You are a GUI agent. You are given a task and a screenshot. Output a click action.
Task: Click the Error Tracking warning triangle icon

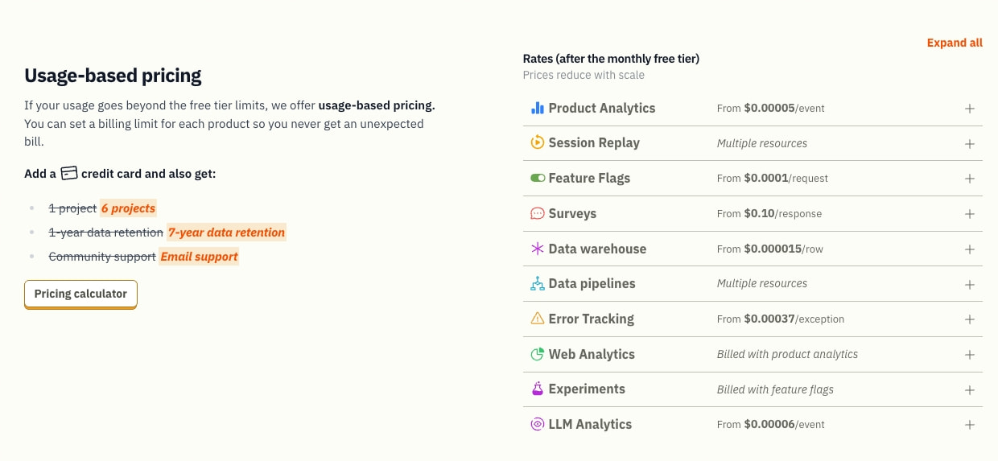click(537, 319)
